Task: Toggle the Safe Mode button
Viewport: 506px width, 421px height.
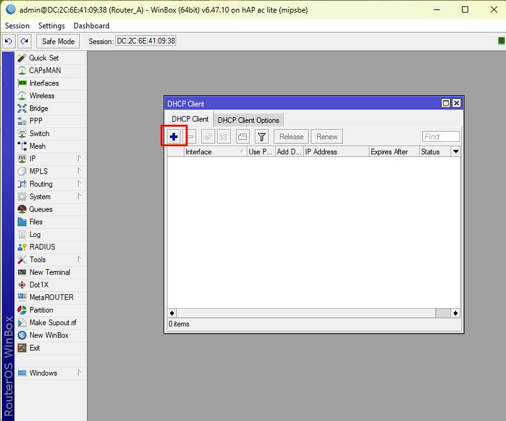Action: tap(58, 41)
